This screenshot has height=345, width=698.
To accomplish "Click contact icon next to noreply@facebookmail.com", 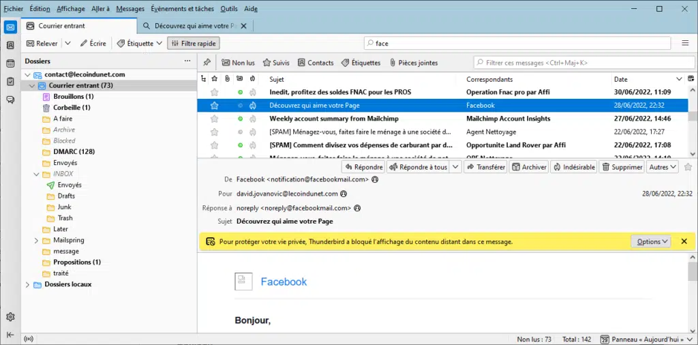I will [357, 208].
